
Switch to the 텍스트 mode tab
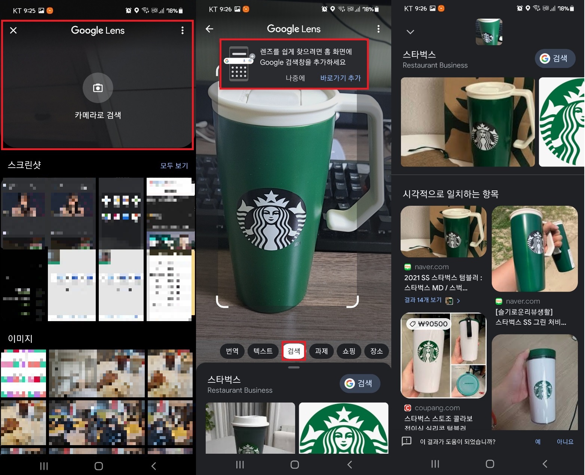[263, 351]
